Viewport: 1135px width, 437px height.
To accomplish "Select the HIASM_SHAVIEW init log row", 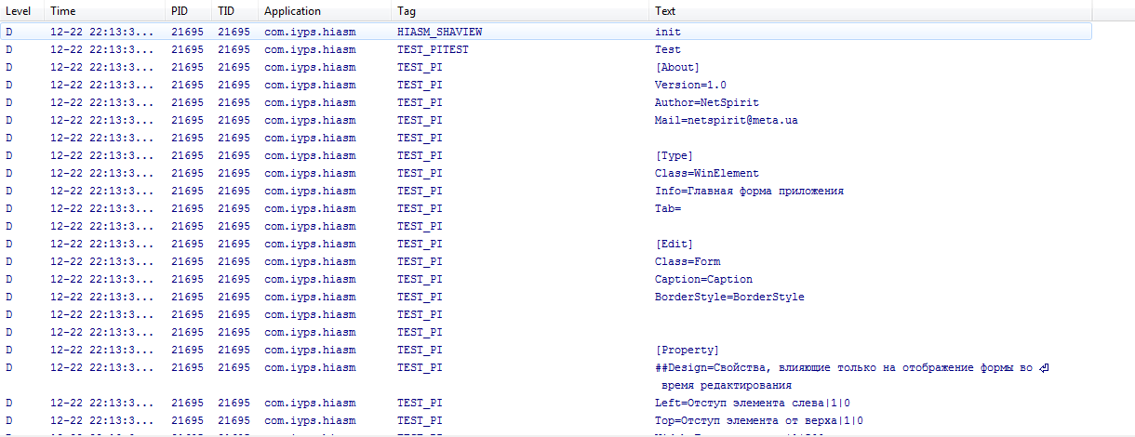I will (x=668, y=32).
